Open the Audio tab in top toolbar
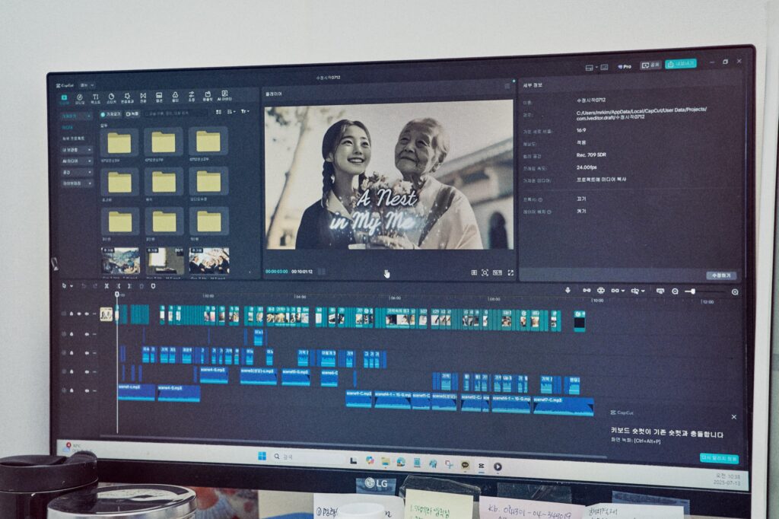 [79, 98]
